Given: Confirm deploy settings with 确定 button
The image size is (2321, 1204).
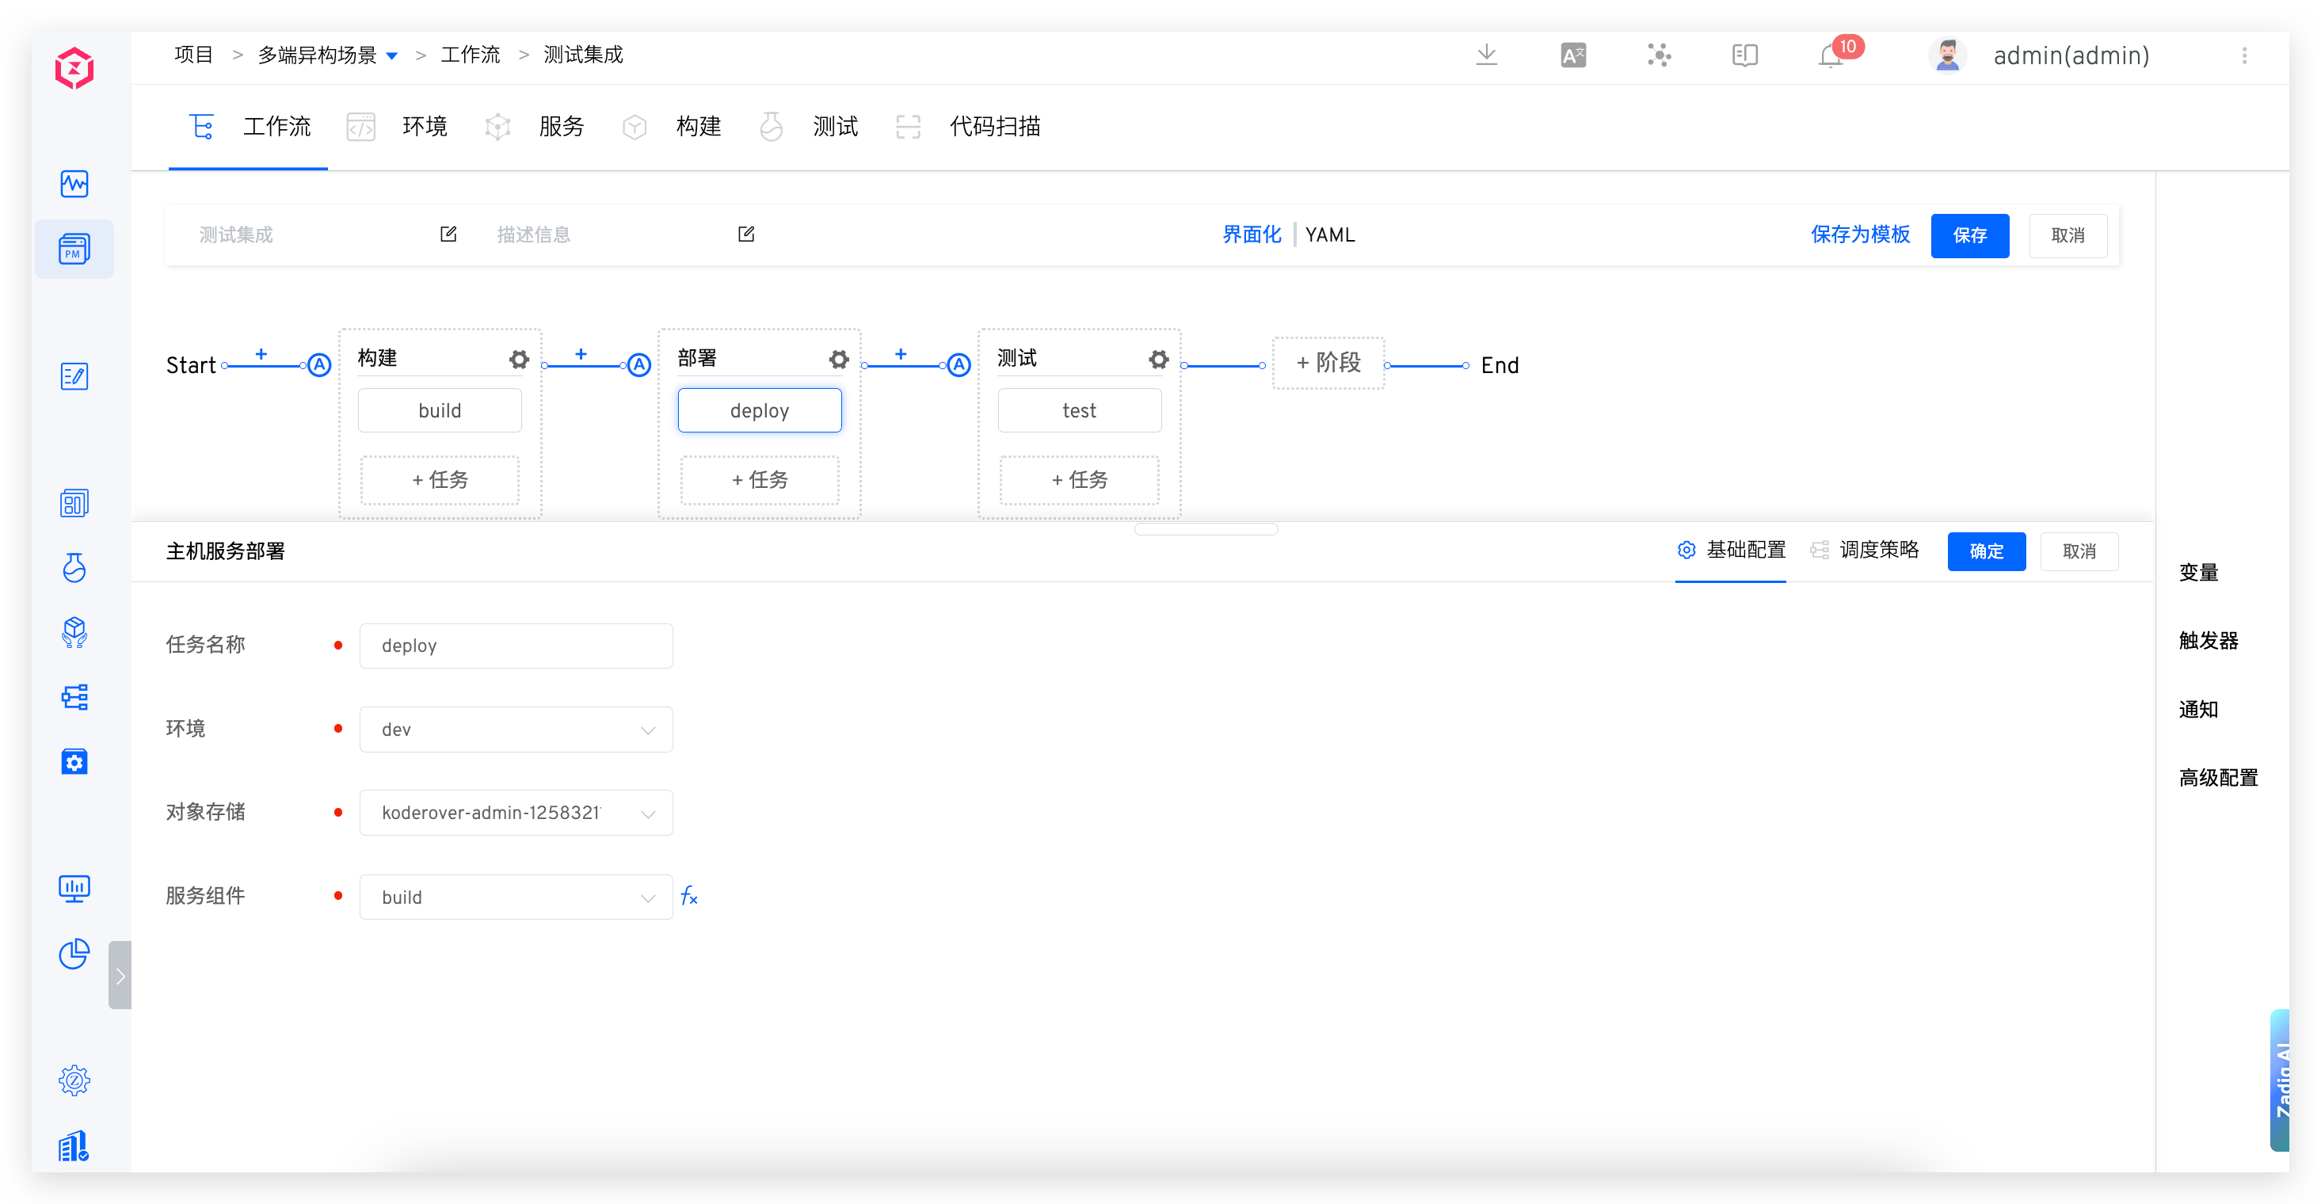Looking at the screenshot, I should 1987,551.
